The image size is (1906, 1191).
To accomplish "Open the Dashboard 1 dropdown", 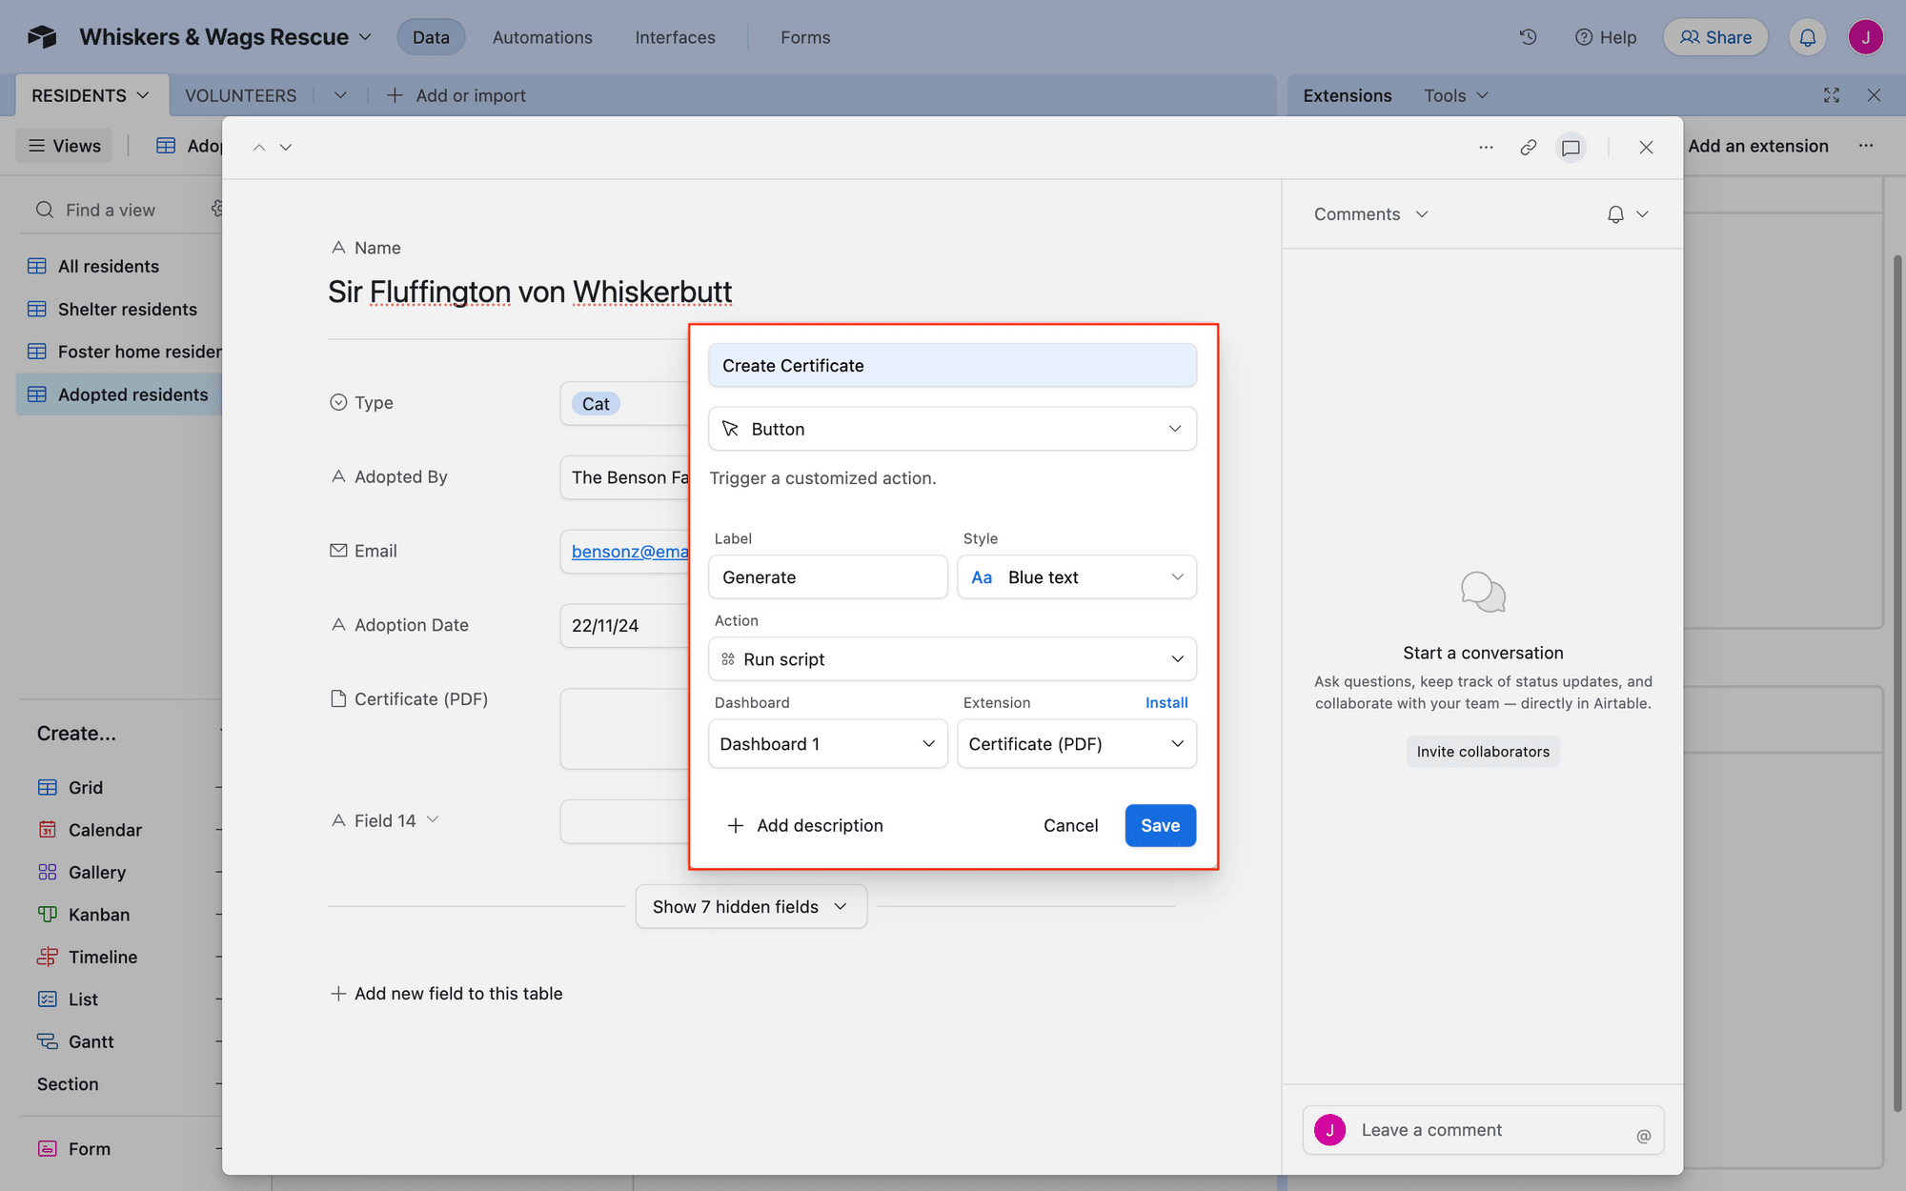I will 827,743.
